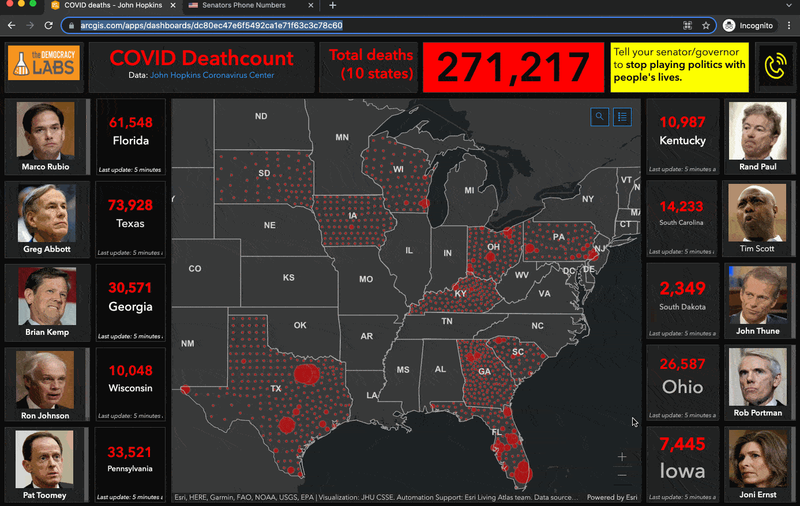Click Marco Rubio's photo

point(46,131)
